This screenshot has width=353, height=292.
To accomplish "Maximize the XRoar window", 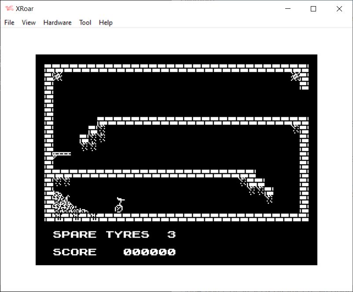I will (313, 9).
